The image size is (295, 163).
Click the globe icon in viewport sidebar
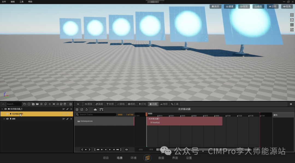pos(292,20)
